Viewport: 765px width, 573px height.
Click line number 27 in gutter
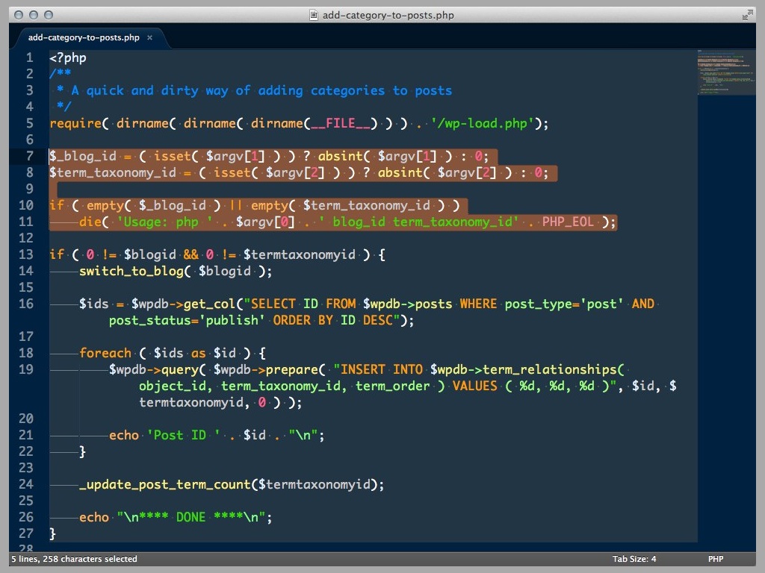(x=26, y=533)
